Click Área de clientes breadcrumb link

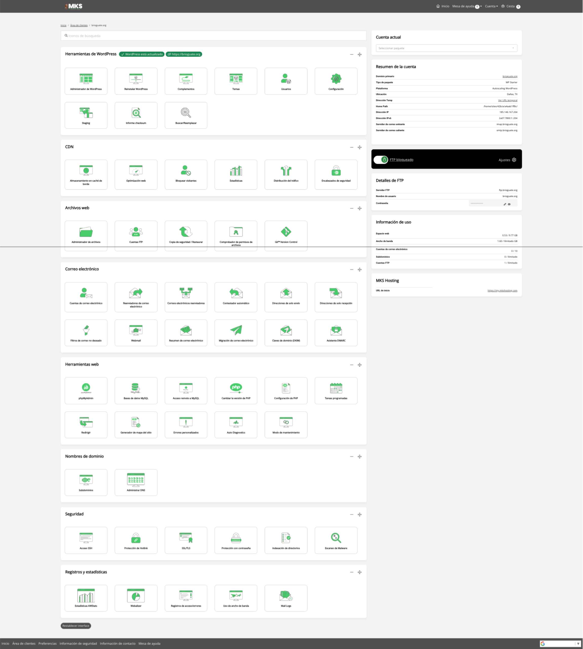(79, 25)
